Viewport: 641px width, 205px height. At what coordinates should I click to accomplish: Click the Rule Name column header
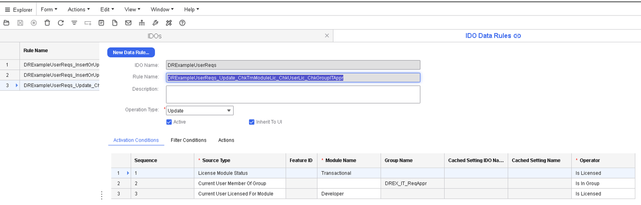[x=59, y=50]
